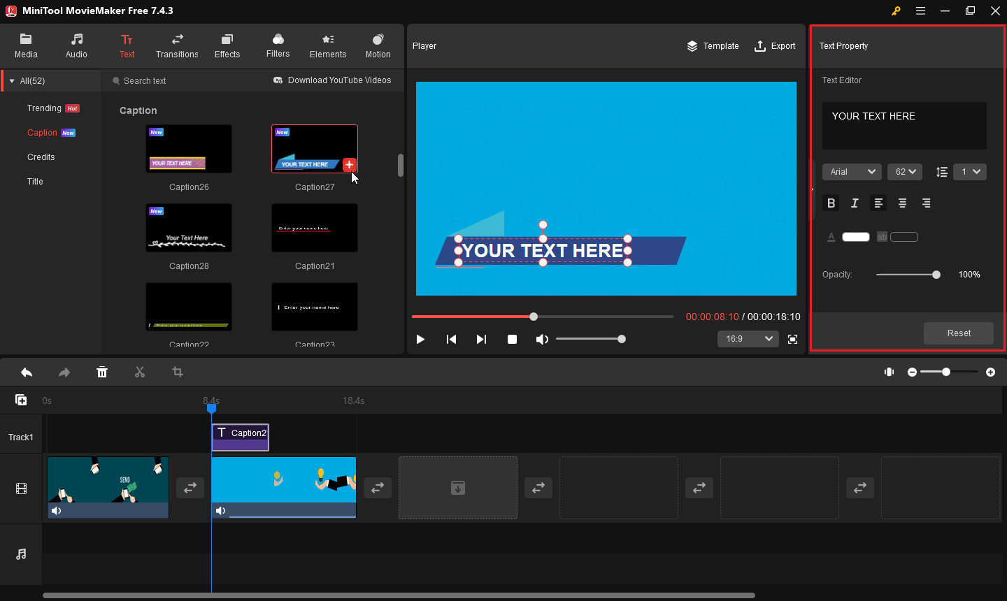This screenshot has width=1007, height=601.
Task: Pick the white text color swatch
Action: tap(855, 237)
